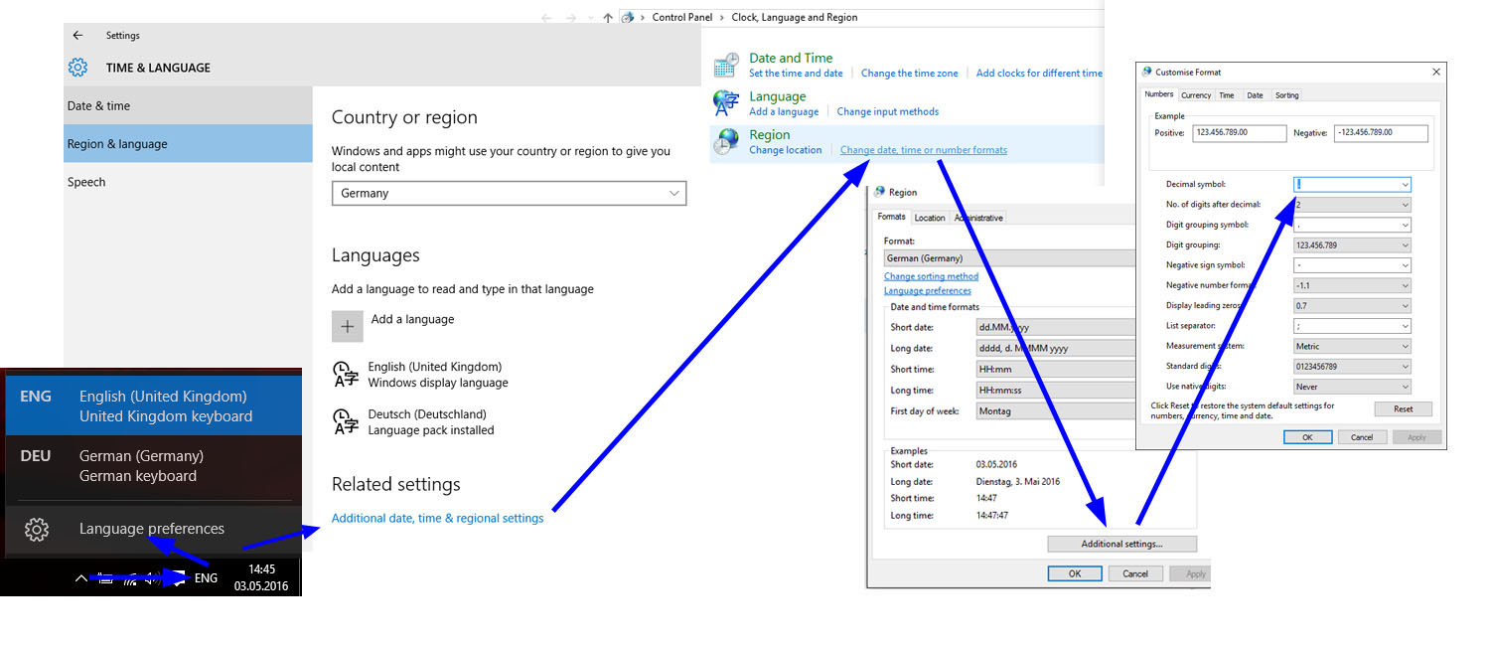Select German (Germany) keyboard in language flyout
Image resolution: width=1490 pixels, height=646 pixels.
[x=153, y=465]
